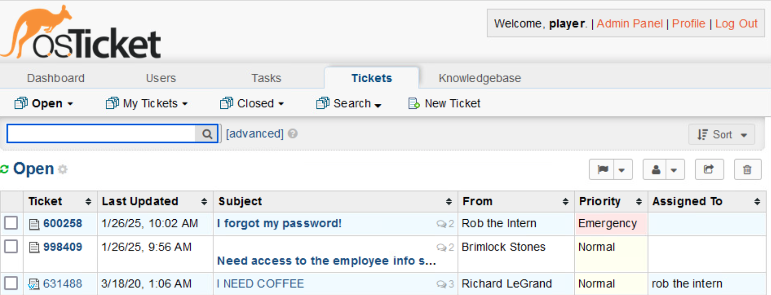Click the New Ticket icon
The image size is (771, 295).
point(414,104)
